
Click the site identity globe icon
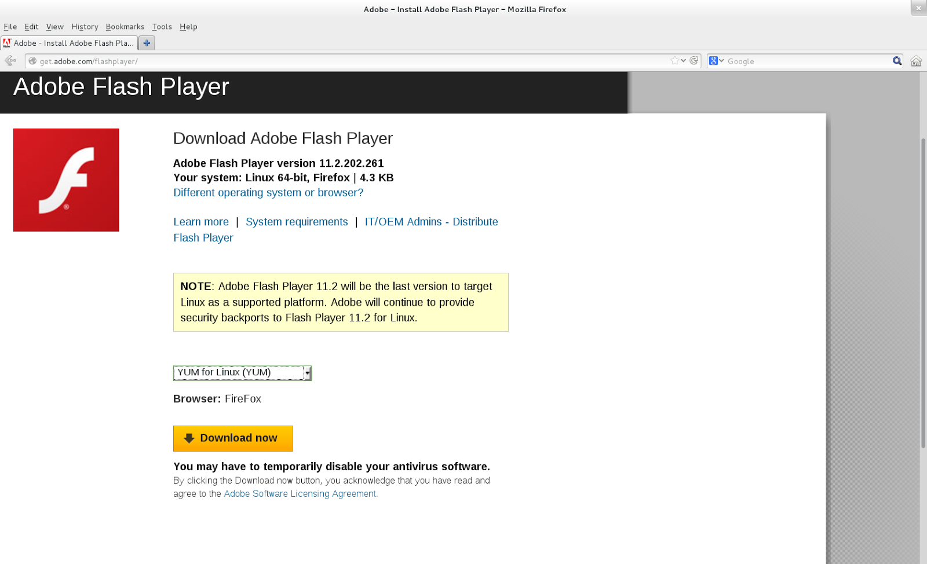[x=32, y=61]
